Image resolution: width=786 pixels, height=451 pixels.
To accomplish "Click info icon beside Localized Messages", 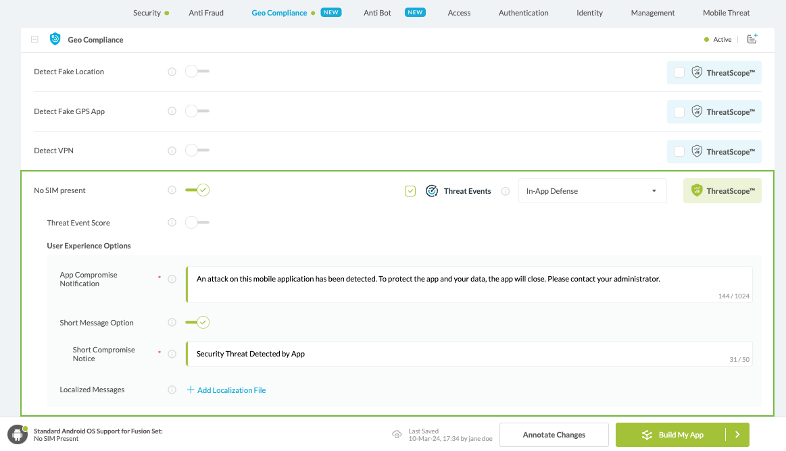I will pyautogui.click(x=172, y=390).
